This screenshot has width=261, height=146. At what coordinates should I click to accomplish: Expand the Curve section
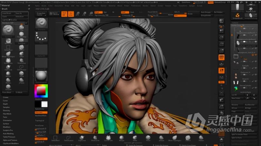tap(5, 100)
